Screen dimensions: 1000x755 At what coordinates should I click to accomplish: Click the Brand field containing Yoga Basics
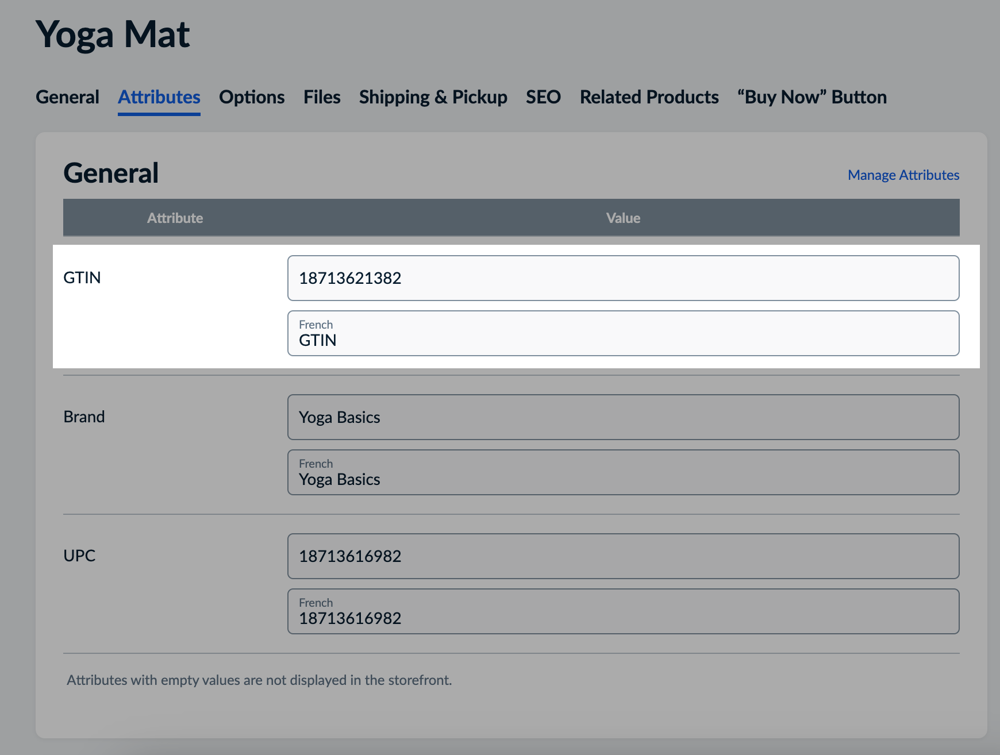point(623,417)
